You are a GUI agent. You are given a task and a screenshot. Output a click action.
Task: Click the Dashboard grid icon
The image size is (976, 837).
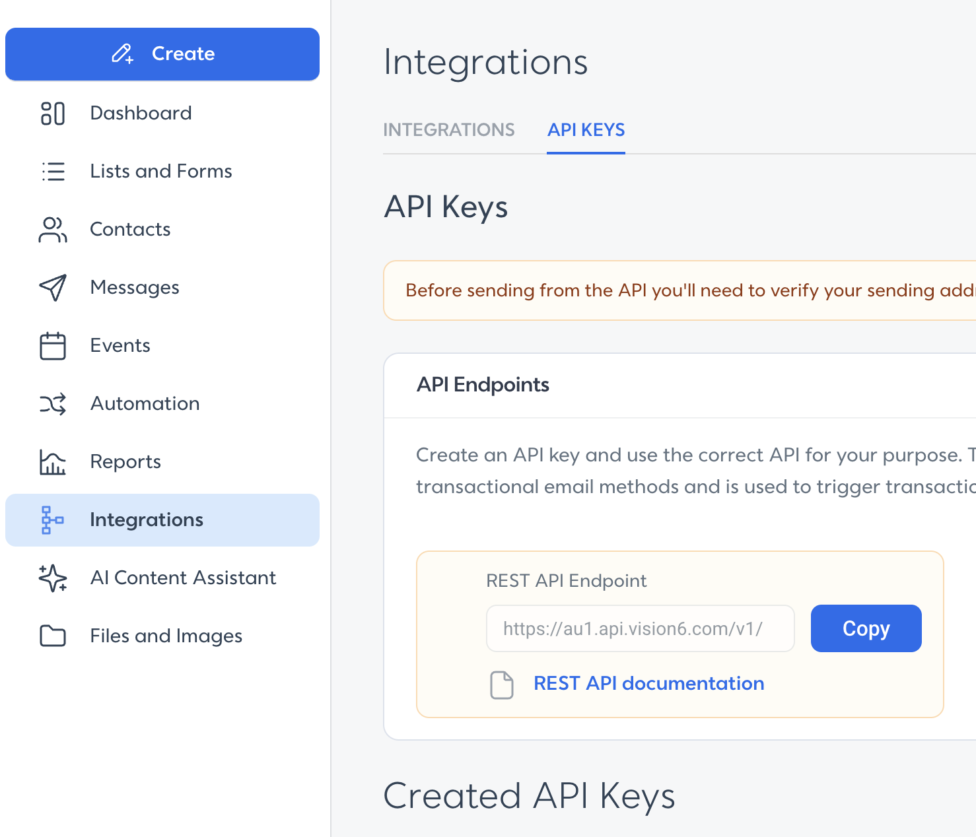[x=53, y=113]
